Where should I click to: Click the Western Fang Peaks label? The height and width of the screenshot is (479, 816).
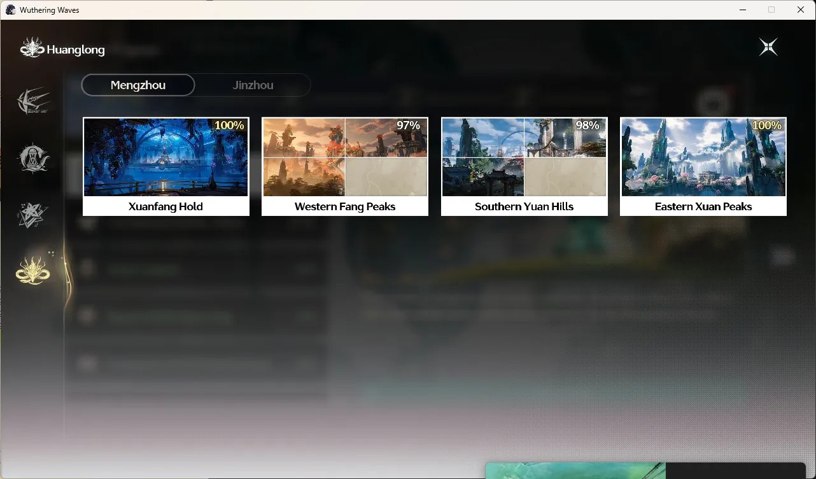345,206
